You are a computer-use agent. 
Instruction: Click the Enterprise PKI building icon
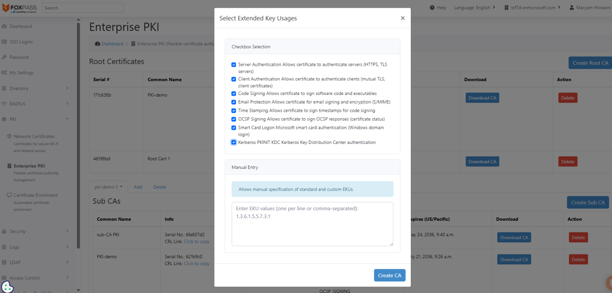[x=10, y=166]
